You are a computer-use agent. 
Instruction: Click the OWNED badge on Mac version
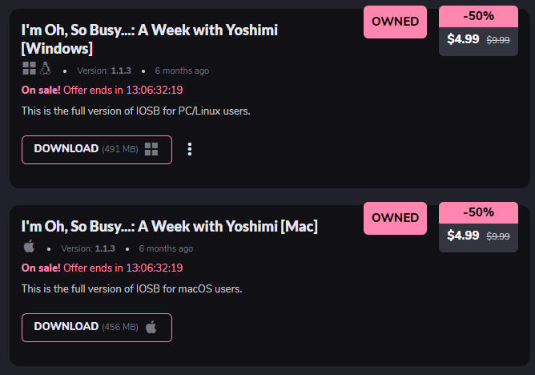tap(396, 218)
